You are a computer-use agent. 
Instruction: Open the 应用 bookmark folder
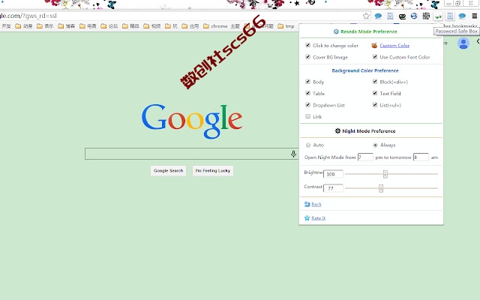(x=190, y=26)
